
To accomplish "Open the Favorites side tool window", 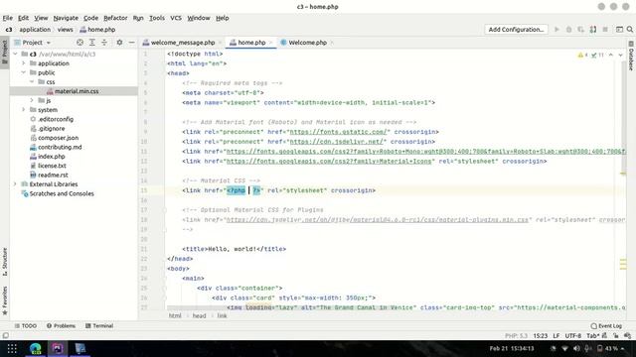I will coord(4,300).
